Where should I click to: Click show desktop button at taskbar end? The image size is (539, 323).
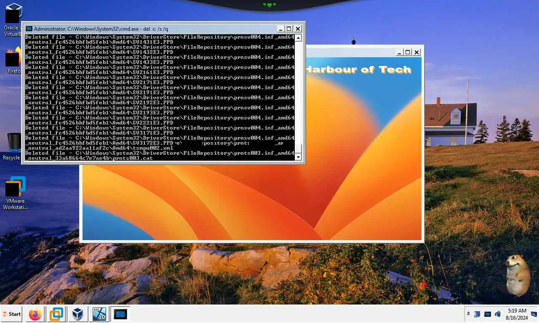[x=534, y=314]
